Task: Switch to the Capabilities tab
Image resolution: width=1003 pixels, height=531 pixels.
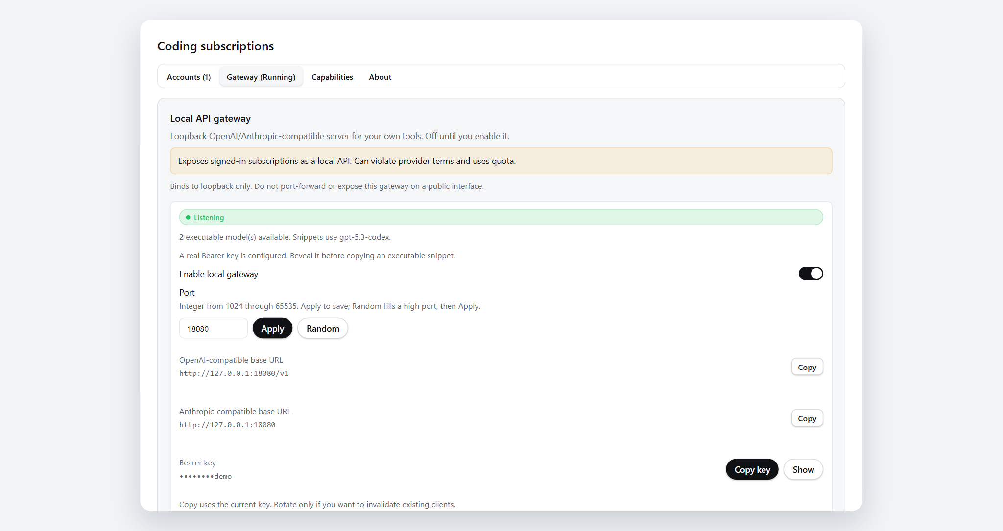Action: (x=332, y=77)
